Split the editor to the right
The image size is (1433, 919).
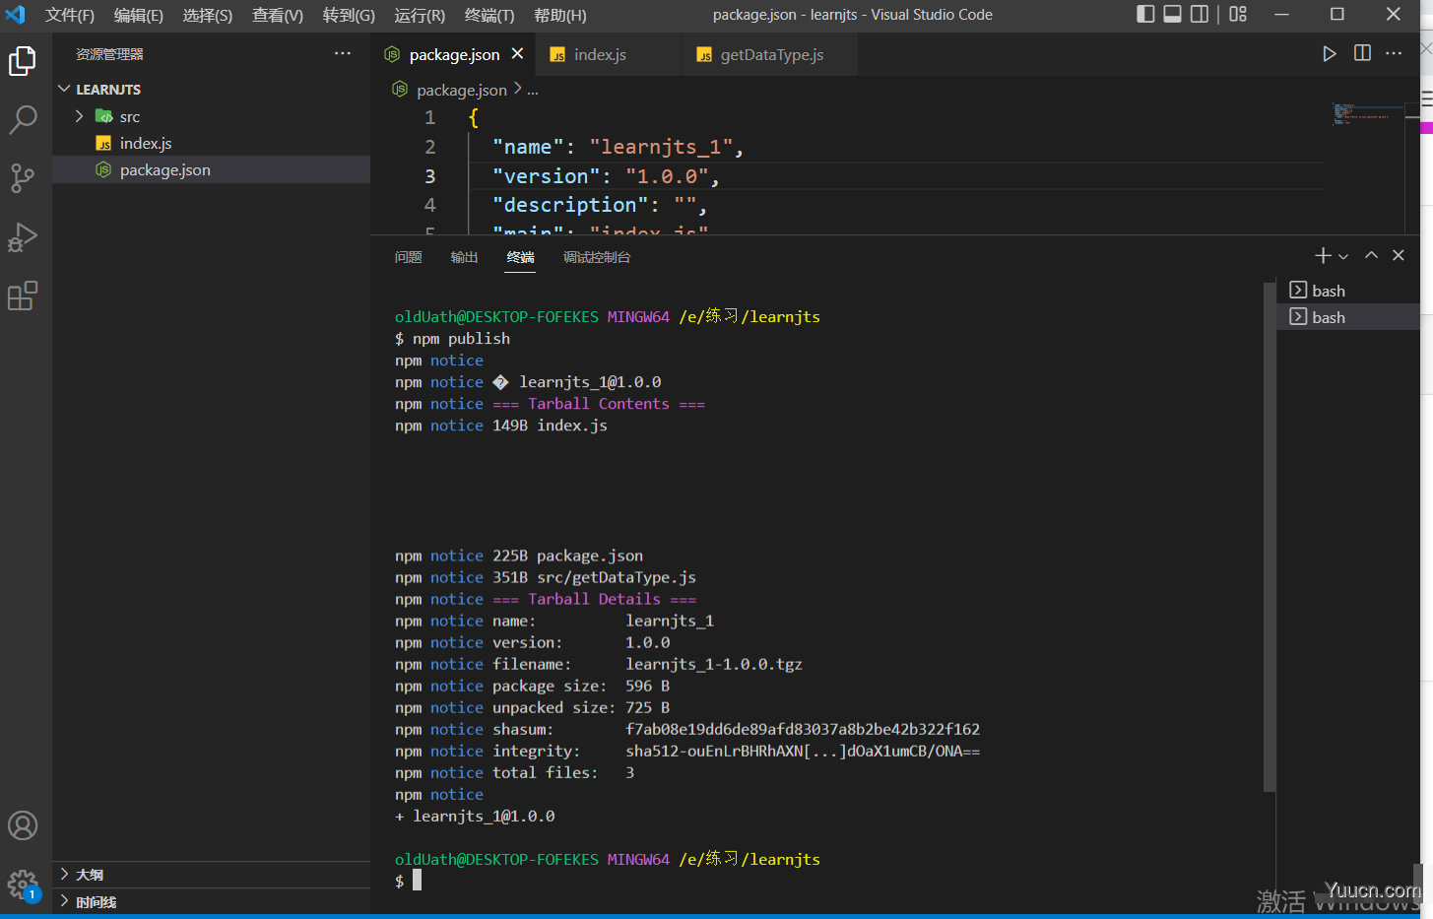1362,53
